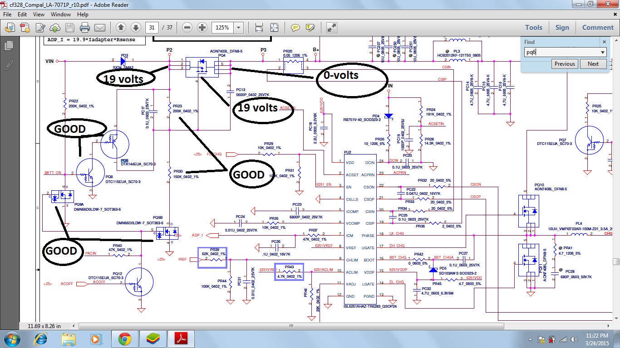Zoom out using the minus button
620x348 pixels.
187,28
